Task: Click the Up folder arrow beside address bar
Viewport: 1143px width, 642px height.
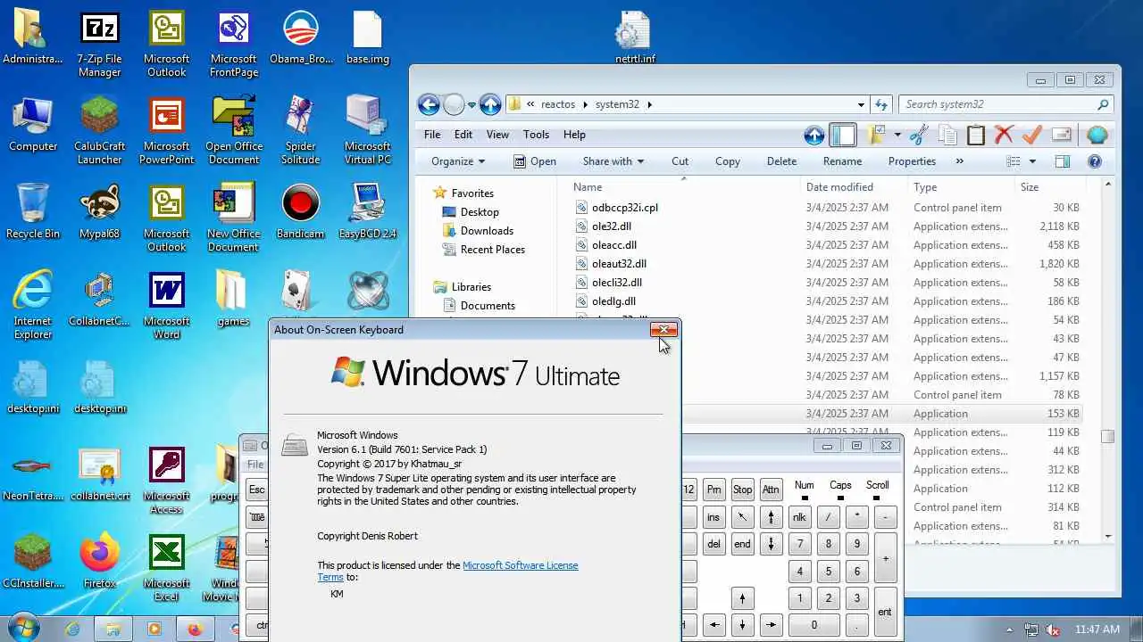Action: [490, 104]
